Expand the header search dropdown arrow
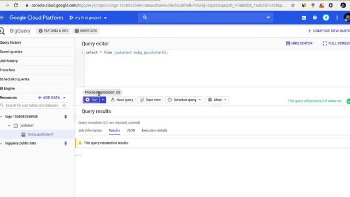Viewport: 350px width, 197px height. tap(269, 18)
